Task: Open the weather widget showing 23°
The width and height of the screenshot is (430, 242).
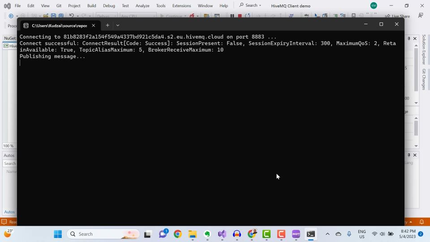Action: click(x=8, y=234)
